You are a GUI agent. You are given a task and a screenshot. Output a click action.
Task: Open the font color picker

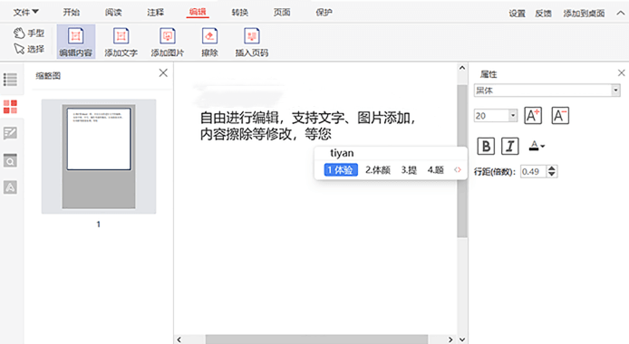537,146
